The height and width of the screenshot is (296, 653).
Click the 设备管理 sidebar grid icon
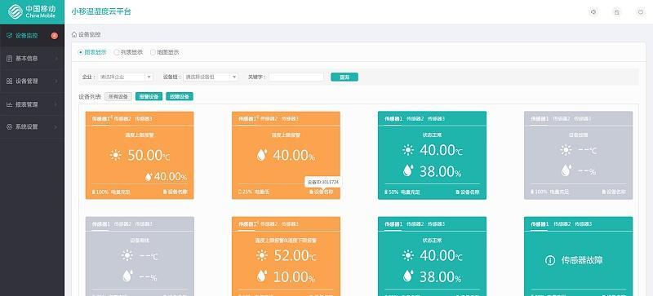click(9, 82)
